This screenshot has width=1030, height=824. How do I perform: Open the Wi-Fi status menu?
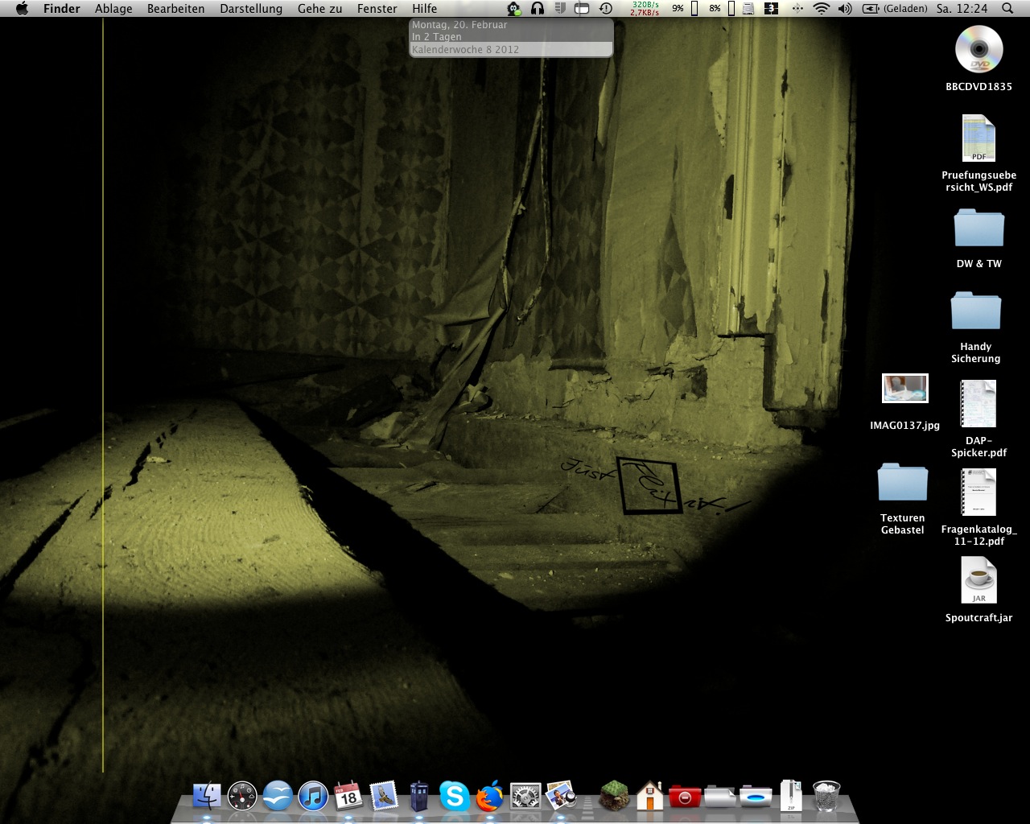821,9
